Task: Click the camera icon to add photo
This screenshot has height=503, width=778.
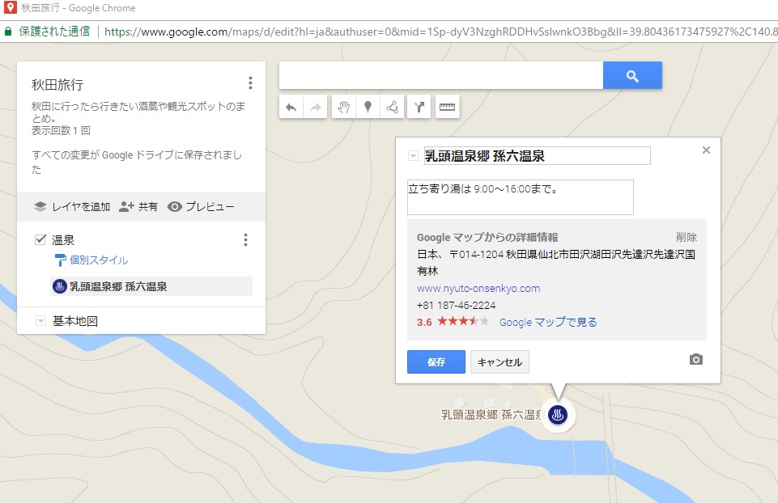Action: (696, 360)
